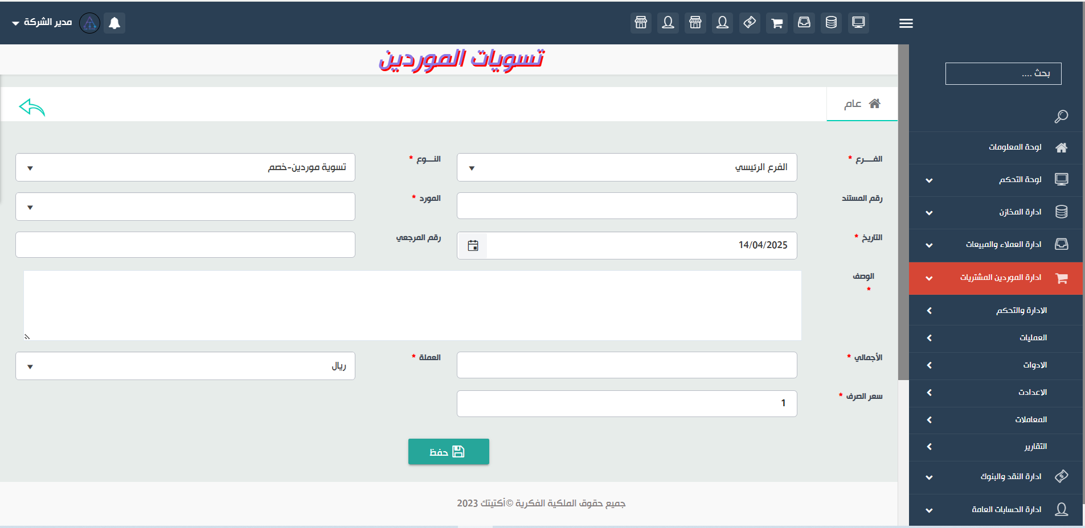Click the date field 14/04/2025
The image size is (1085, 528).
[641, 245]
